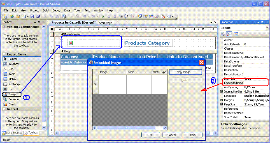Choose the Chart report item
Screen dimensions: 270x143
pos(12,104)
